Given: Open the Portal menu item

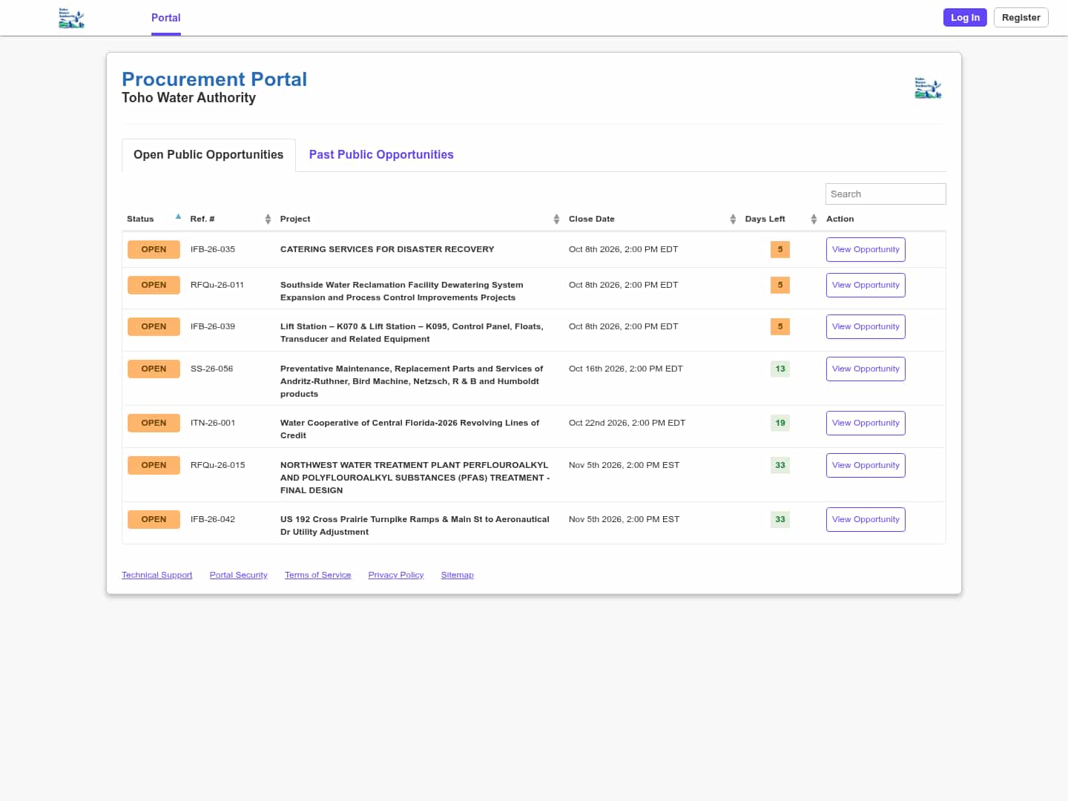Looking at the screenshot, I should [166, 18].
